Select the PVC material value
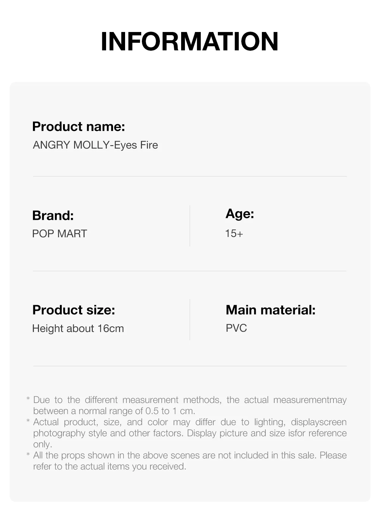380x524 pixels. (236, 328)
